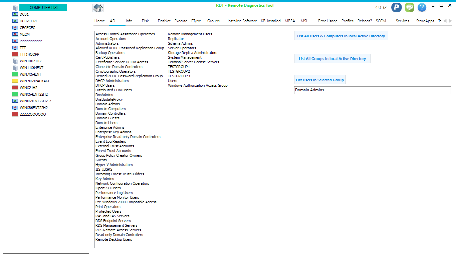The height and width of the screenshot is (256, 456).
Task: Select Print Operators group
Action: click(x=108, y=207)
